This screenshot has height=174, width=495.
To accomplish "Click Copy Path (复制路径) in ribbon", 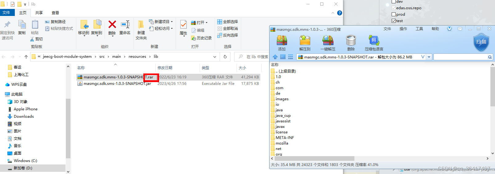I will pyautogui.click(x=55, y=22).
